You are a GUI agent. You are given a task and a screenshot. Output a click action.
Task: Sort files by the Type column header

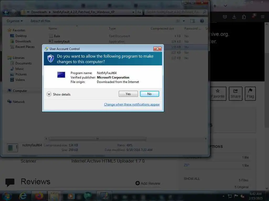point(112,29)
